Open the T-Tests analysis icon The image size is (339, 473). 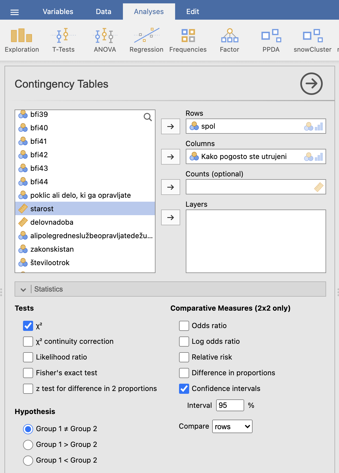63,40
